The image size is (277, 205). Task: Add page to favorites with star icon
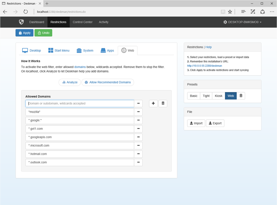tap(230, 12)
